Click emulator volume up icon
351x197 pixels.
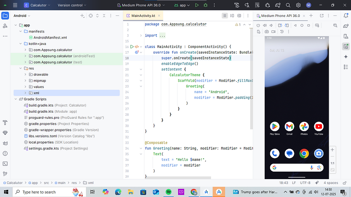pyautogui.click(x=265, y=25)
